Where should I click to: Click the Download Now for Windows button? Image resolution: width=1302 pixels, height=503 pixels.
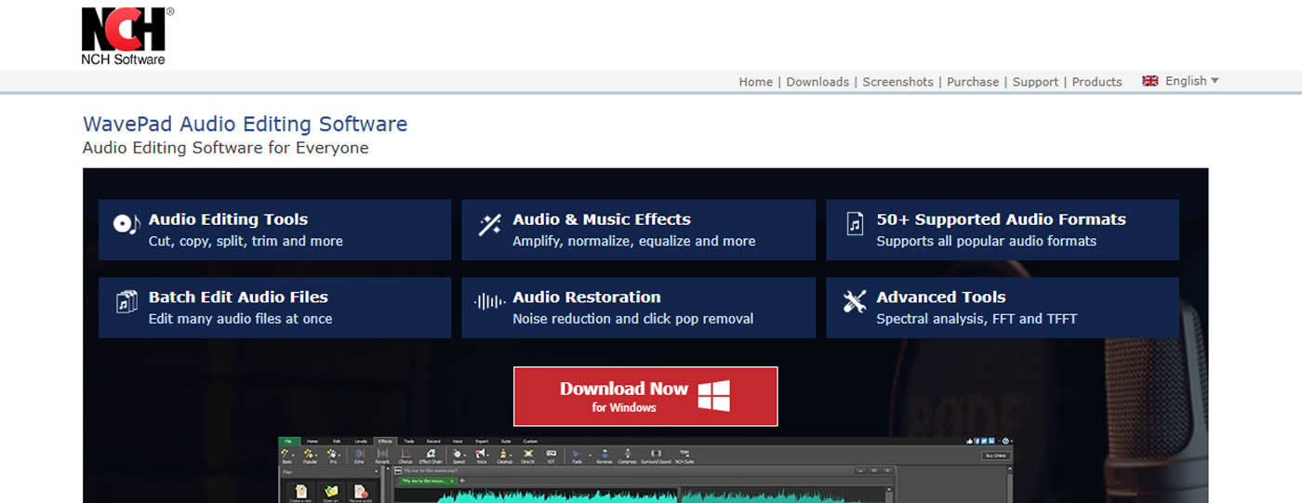(645, 396)
